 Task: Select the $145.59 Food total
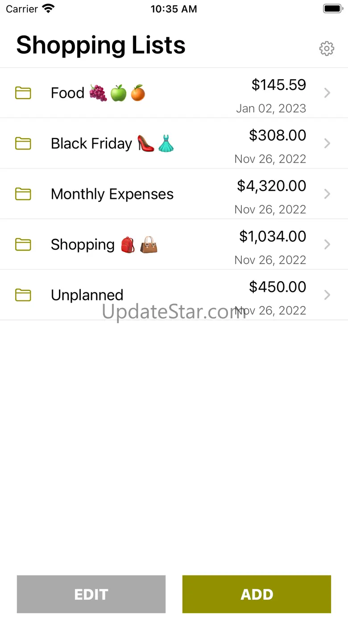tap(278, 84)
